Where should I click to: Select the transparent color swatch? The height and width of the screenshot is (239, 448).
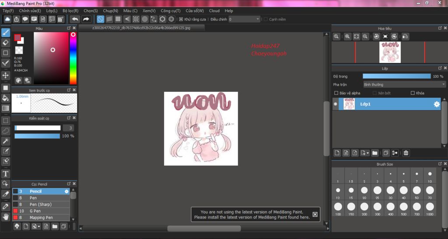pyautogui.click(x=19, y=50)
